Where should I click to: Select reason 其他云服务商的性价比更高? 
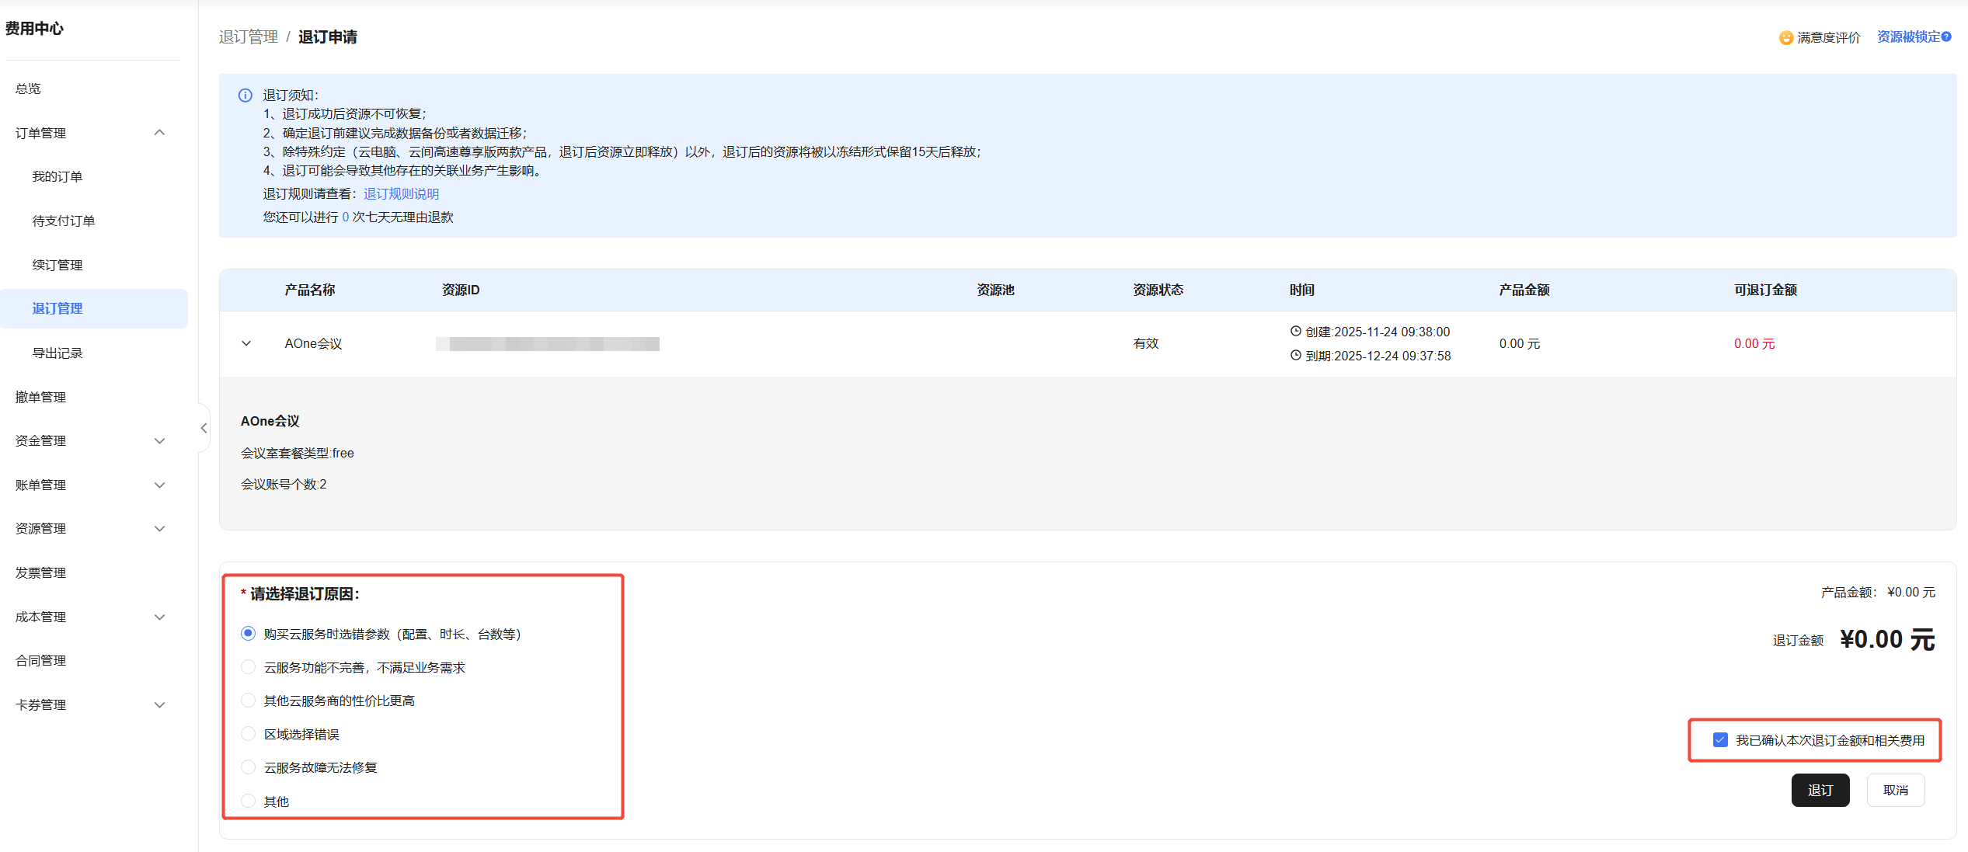tap(248, 700)
